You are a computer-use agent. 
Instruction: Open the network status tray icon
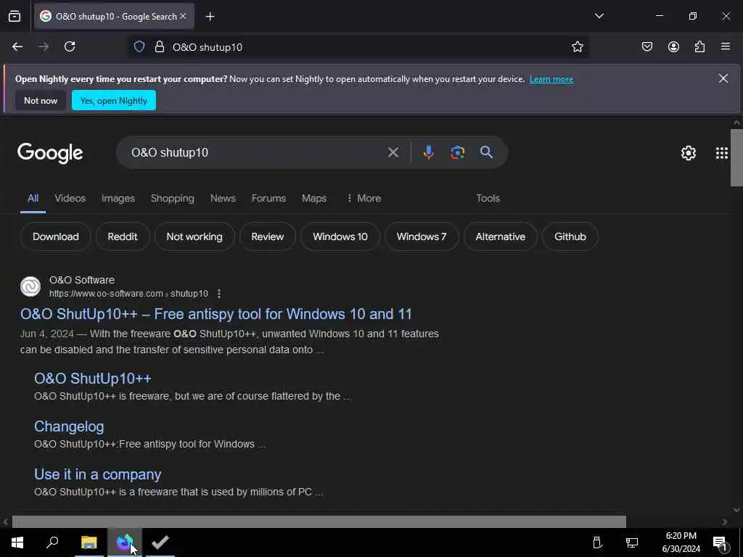(632, 542)
